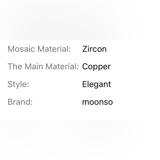Click the letter 'C' in Copper

tap(85, 66)
